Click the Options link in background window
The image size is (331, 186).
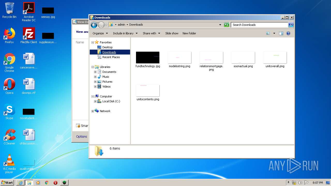(x=81, y=137)
